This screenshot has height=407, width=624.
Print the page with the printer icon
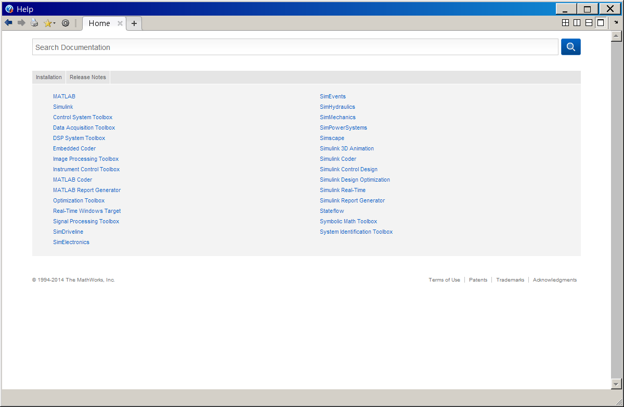[x=34, y=23]
